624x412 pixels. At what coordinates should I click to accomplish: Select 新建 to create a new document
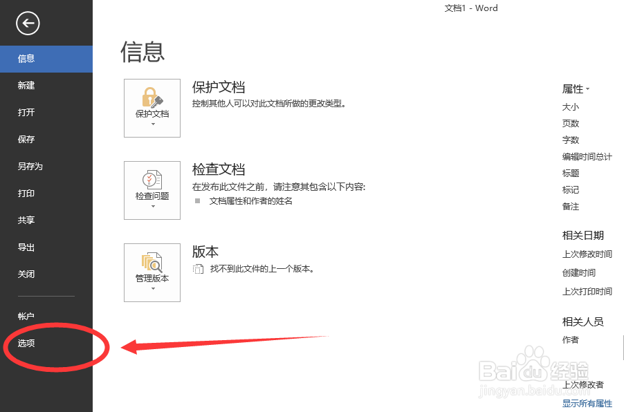[27, 85]
